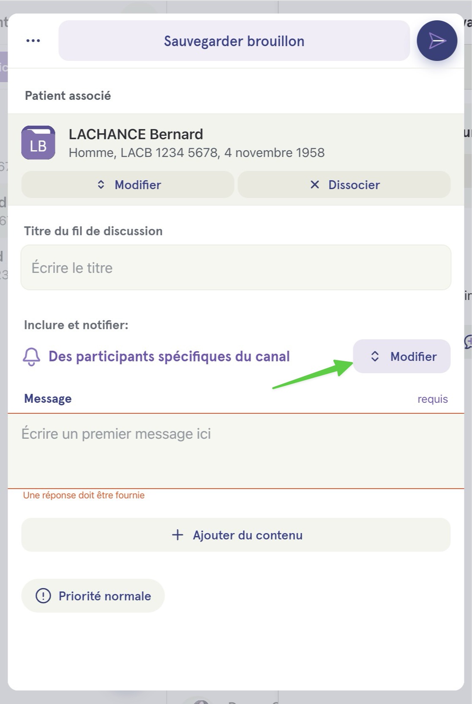
Task: Click the notification bell icon
Action: [32, 357]
